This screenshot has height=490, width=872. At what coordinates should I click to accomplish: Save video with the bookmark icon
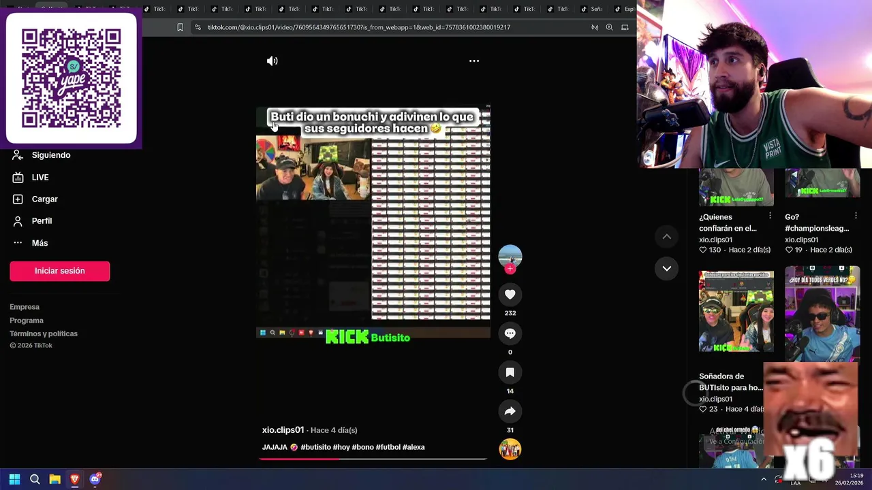click(x=510, y=372)
